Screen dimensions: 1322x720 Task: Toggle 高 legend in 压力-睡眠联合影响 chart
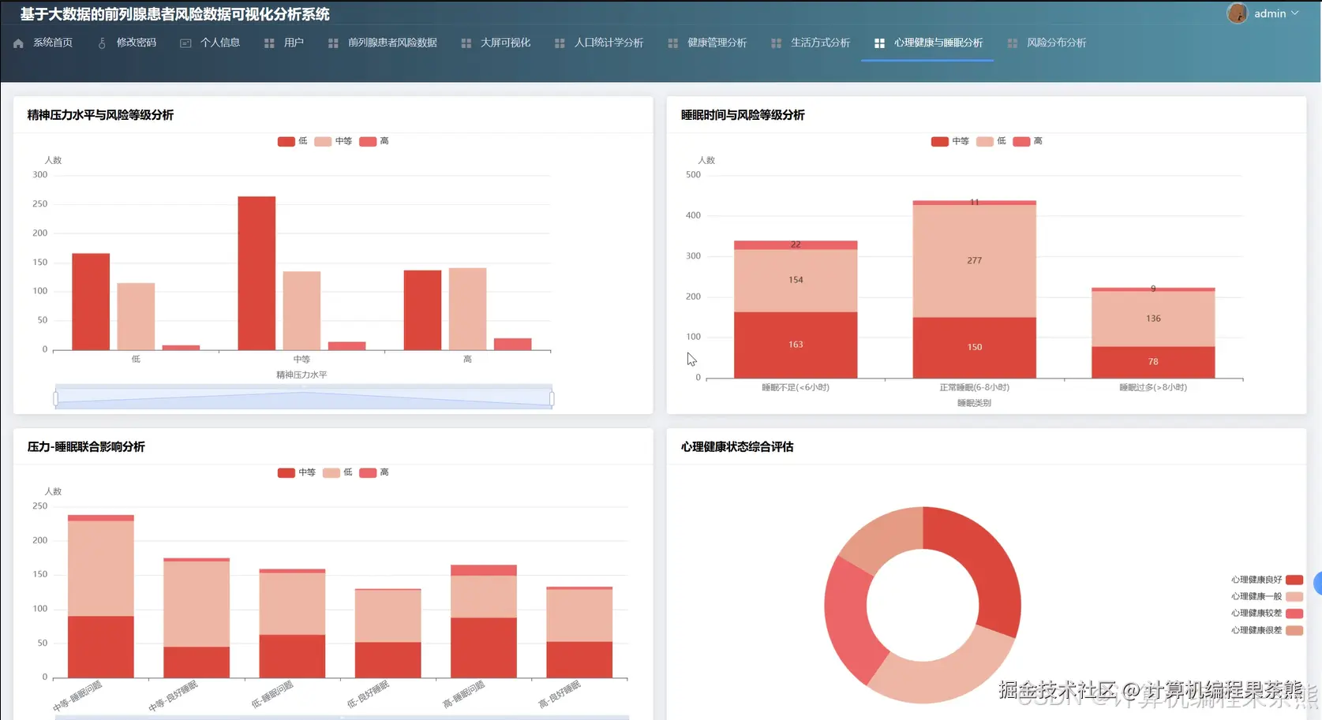(x=374, y=472)
